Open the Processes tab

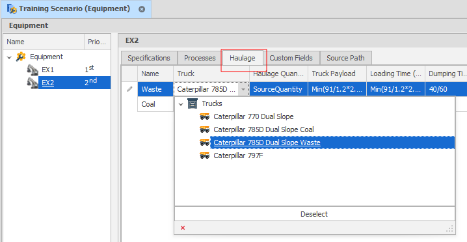click(x=200, y=58)
